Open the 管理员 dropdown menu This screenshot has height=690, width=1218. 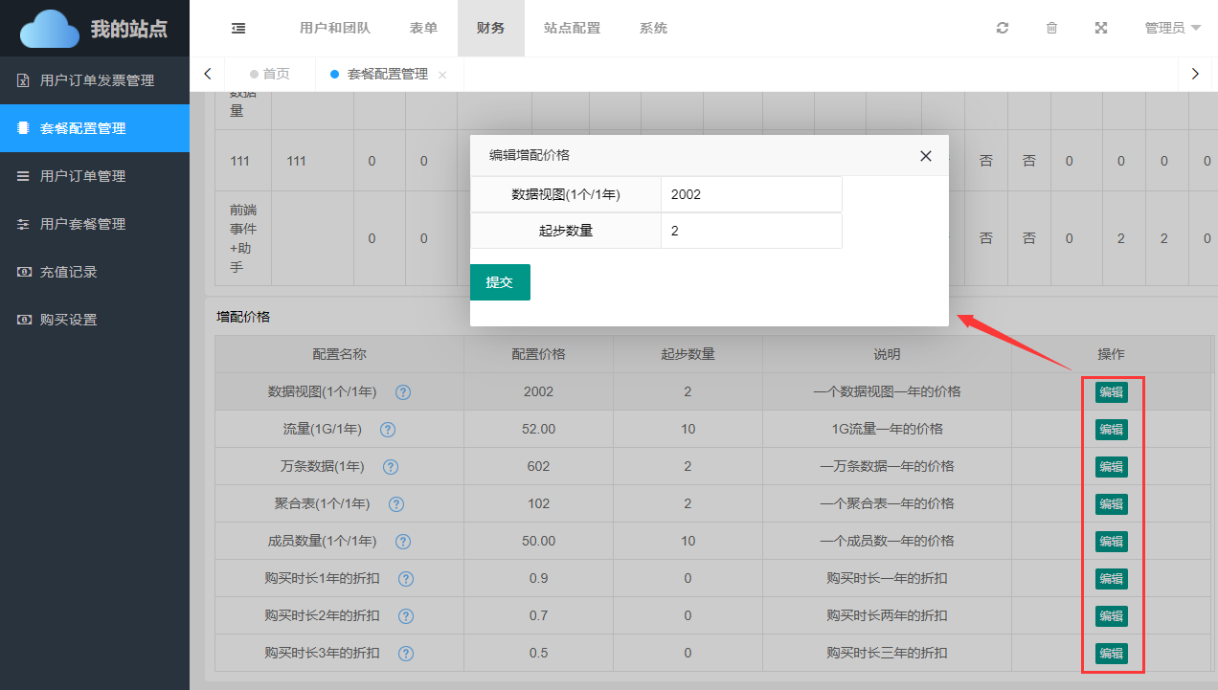click(x=1172, y=29)
